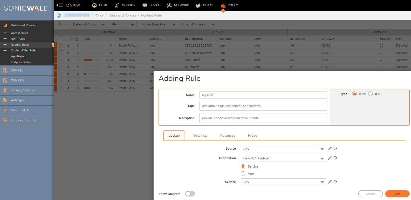Click hits bar for Route Policy_6
This screenshot has width=411, height=200.
[x=92, y=88]
